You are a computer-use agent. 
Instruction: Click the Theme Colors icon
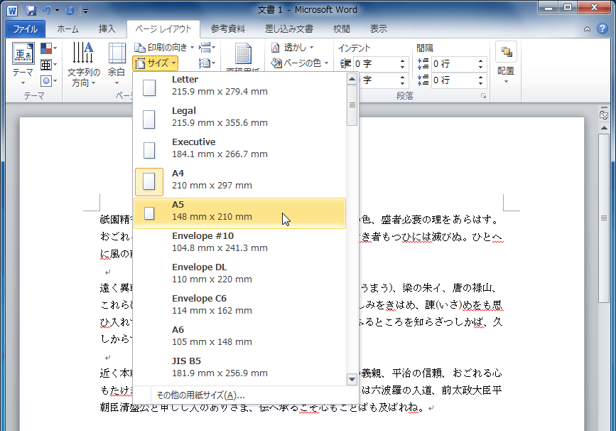click(x=47, y=48)
